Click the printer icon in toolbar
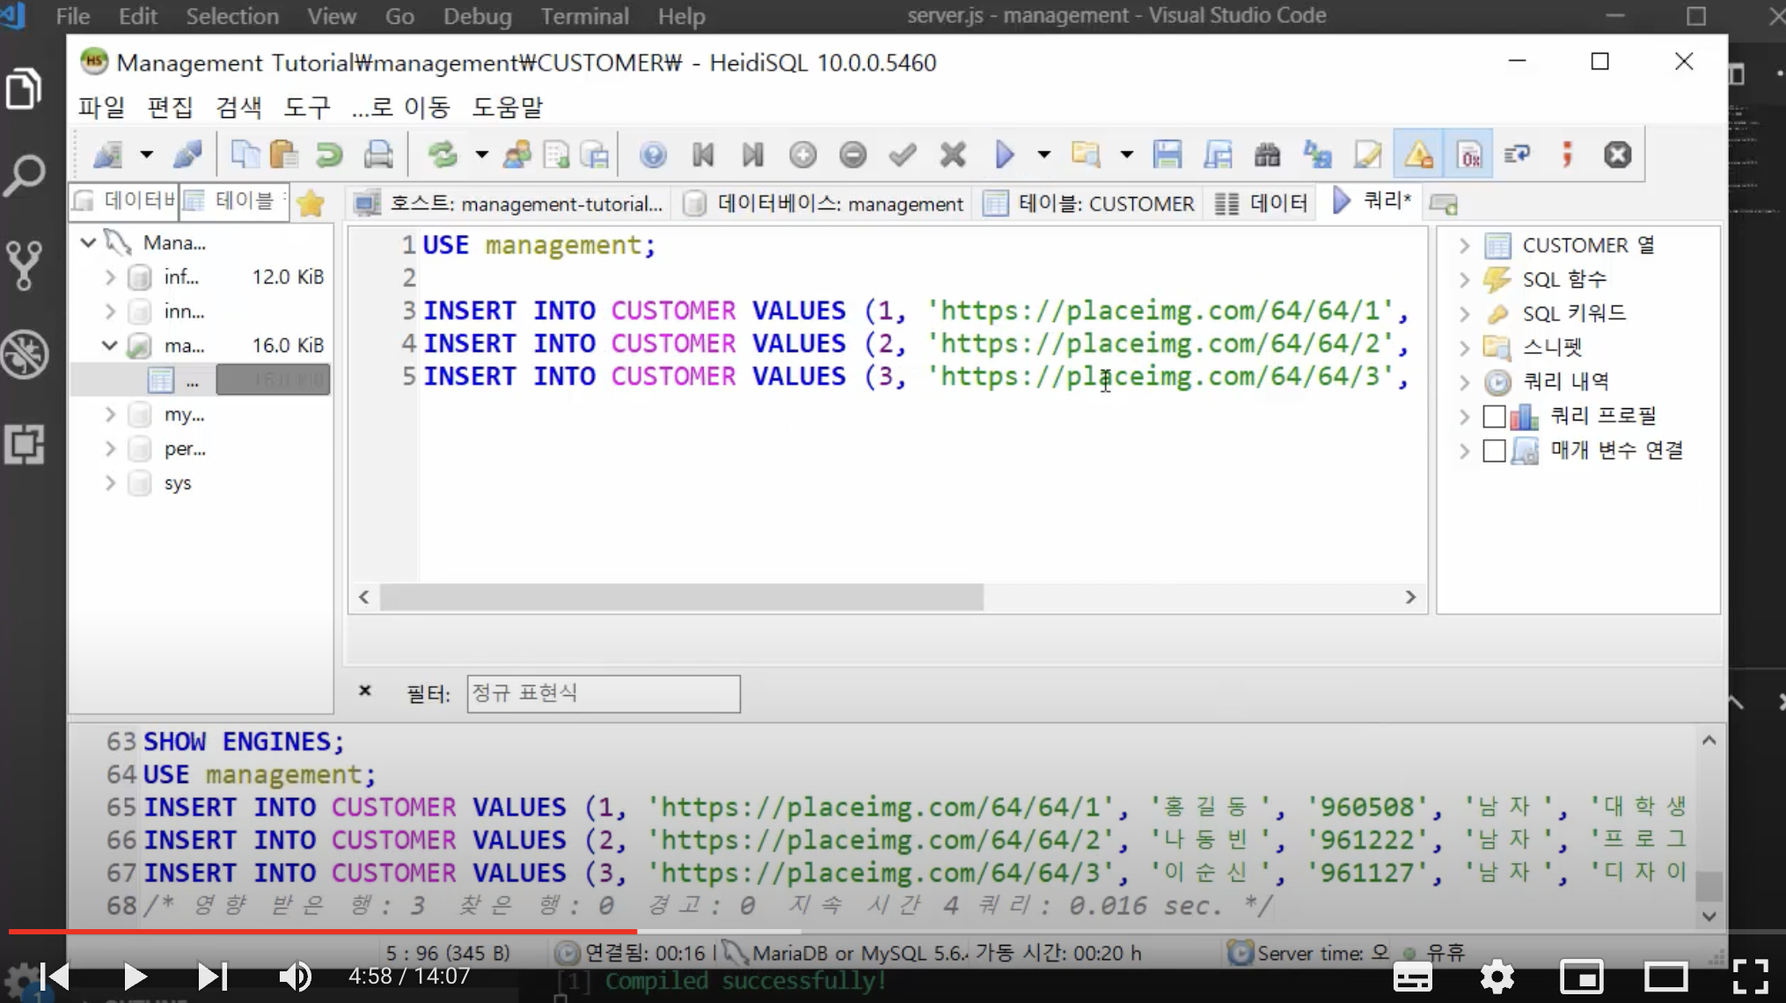Image resolution: width=1786 pixels, height=1003 pixels. click(378, 155)
